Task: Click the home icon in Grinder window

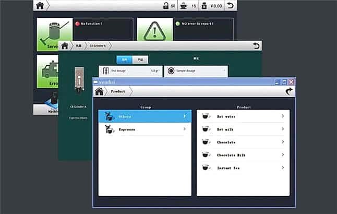Action: pyautogui.click(x=65, y=46)
